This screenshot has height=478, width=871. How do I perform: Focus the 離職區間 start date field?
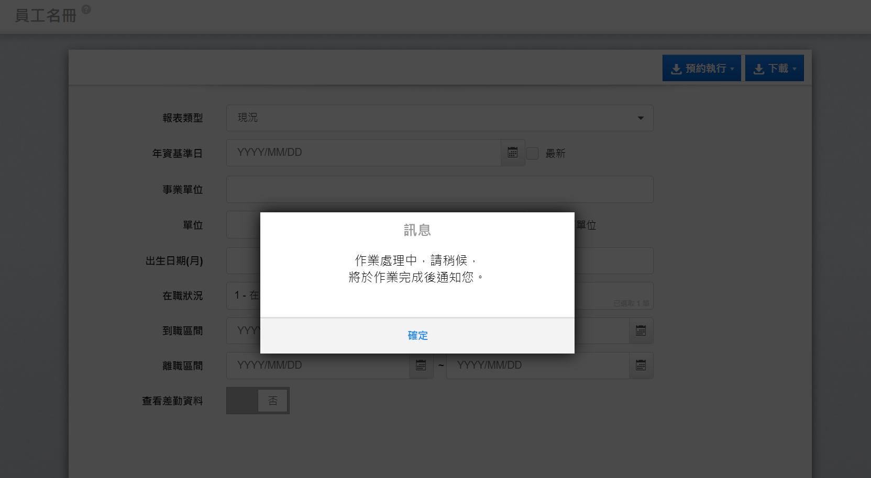point(317,366)
